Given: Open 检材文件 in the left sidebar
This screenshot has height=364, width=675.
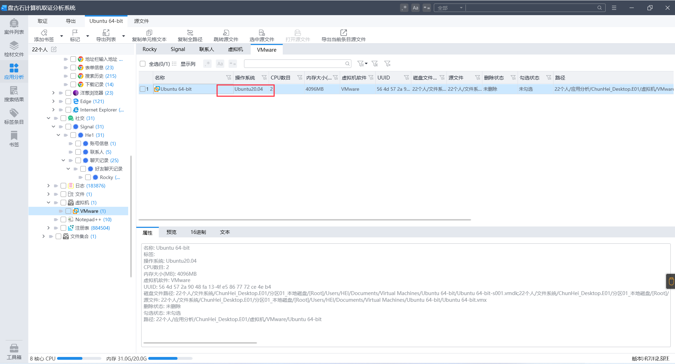Looking at the screenshot, I should coord(14,49).
